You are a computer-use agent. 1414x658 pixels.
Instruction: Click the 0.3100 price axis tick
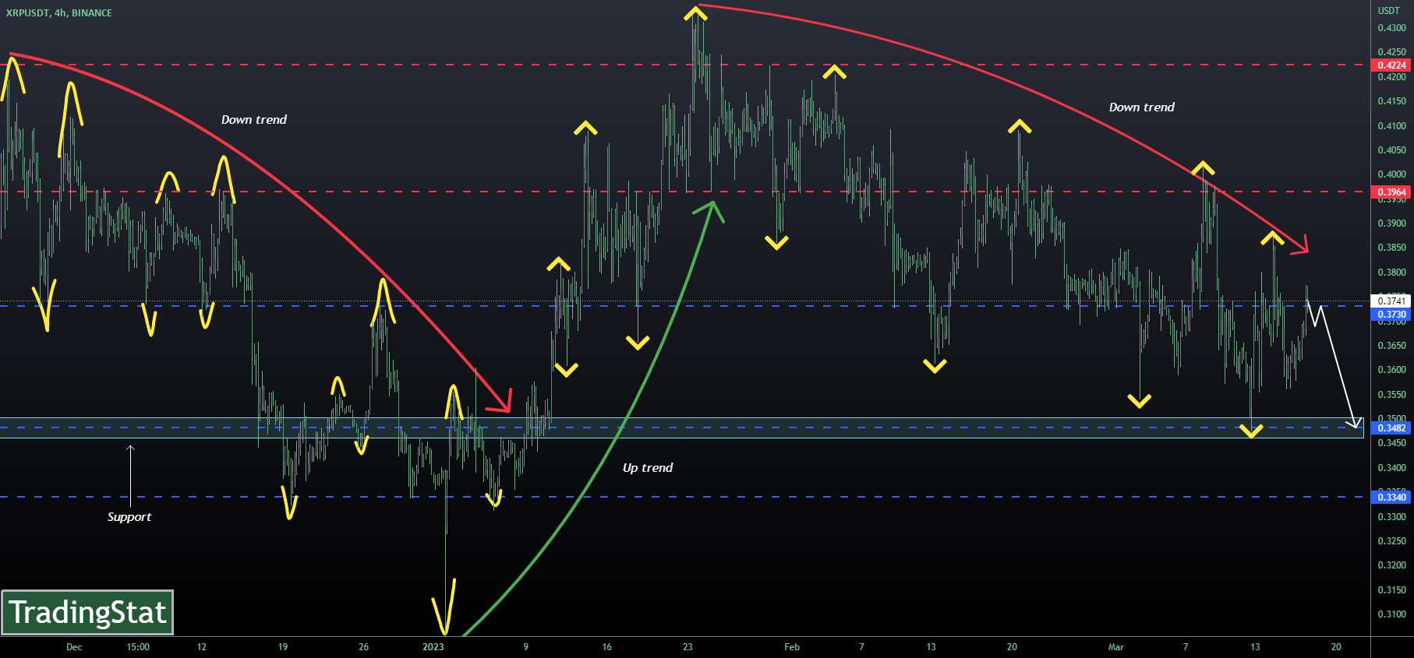pyautogui.click(x=1391, y=614)
